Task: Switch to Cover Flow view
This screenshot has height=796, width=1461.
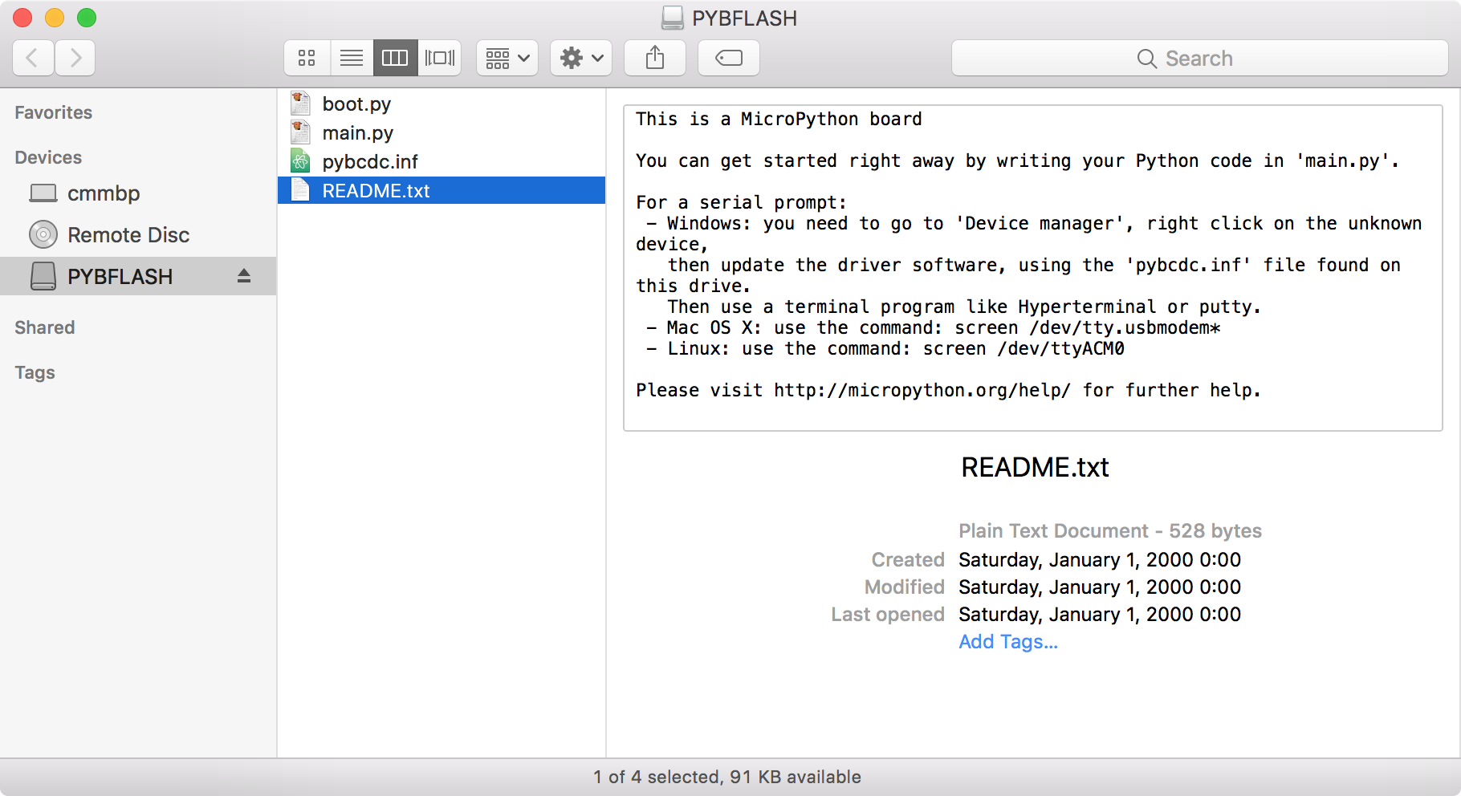Action: 439,57
